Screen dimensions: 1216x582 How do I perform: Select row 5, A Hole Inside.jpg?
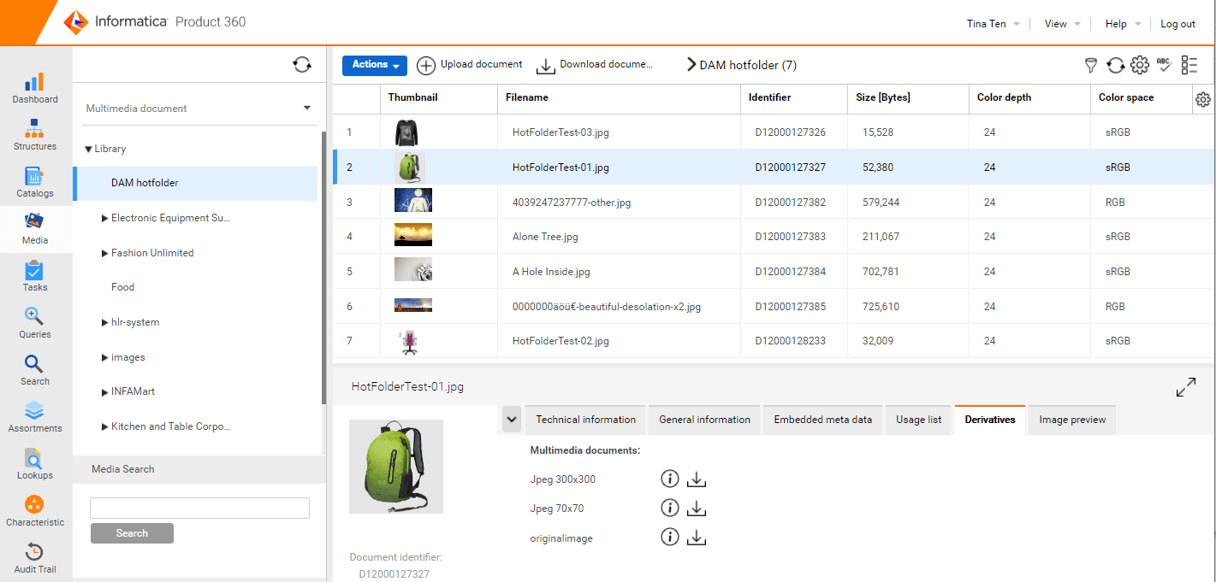[599, 270]
